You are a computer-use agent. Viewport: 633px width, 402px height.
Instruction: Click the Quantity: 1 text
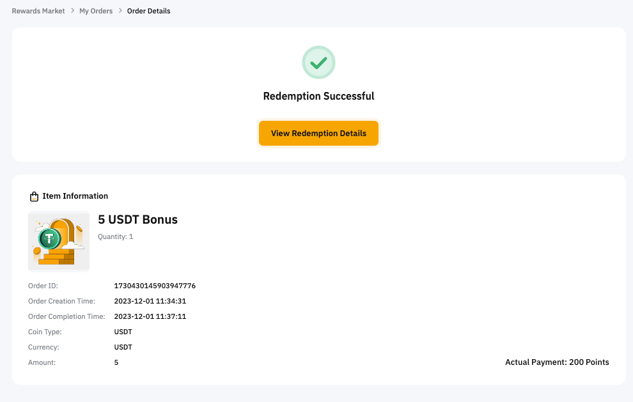[x=115, y=236]
